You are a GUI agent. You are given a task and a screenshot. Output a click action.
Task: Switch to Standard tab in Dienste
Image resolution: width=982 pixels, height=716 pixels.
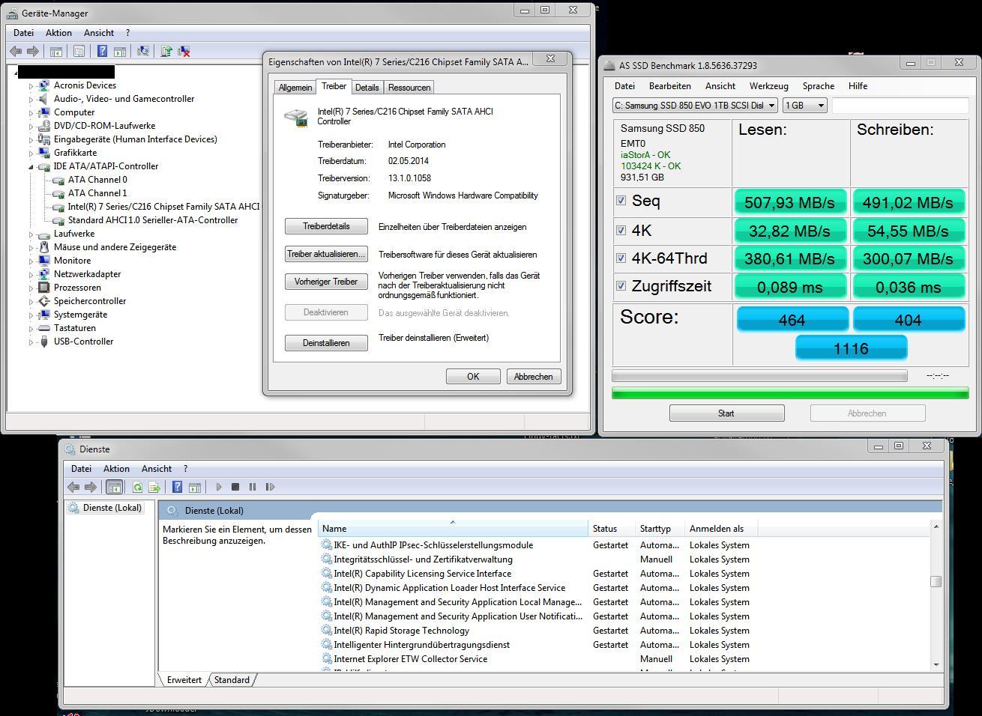tap(232, 680)
